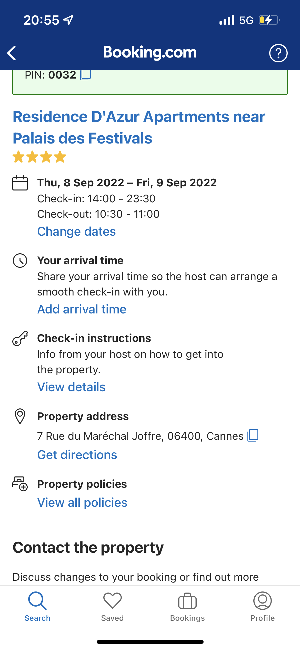View details of check-in instructions

71,387
